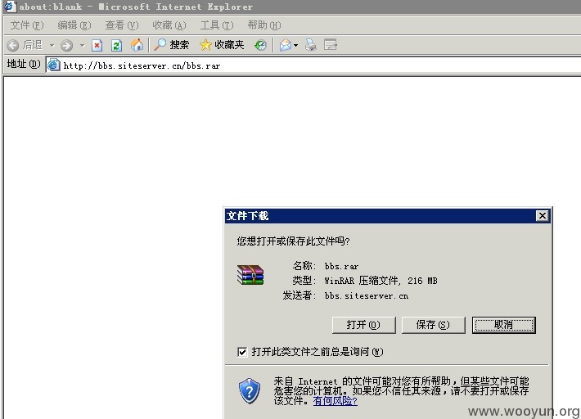Close the 文件下载 dialog
This screenshot has height=419, width=581.
542,215
